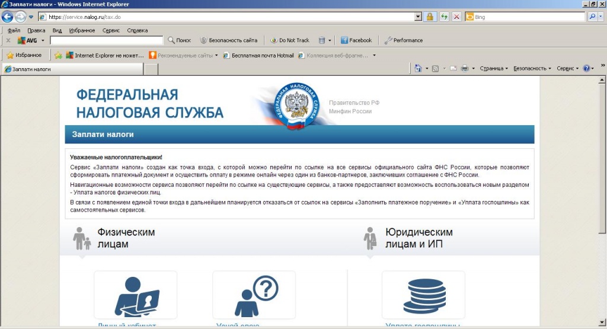Click the green refresh page arrows
Screen dimensions: 607x329
(x=443, y=17)
